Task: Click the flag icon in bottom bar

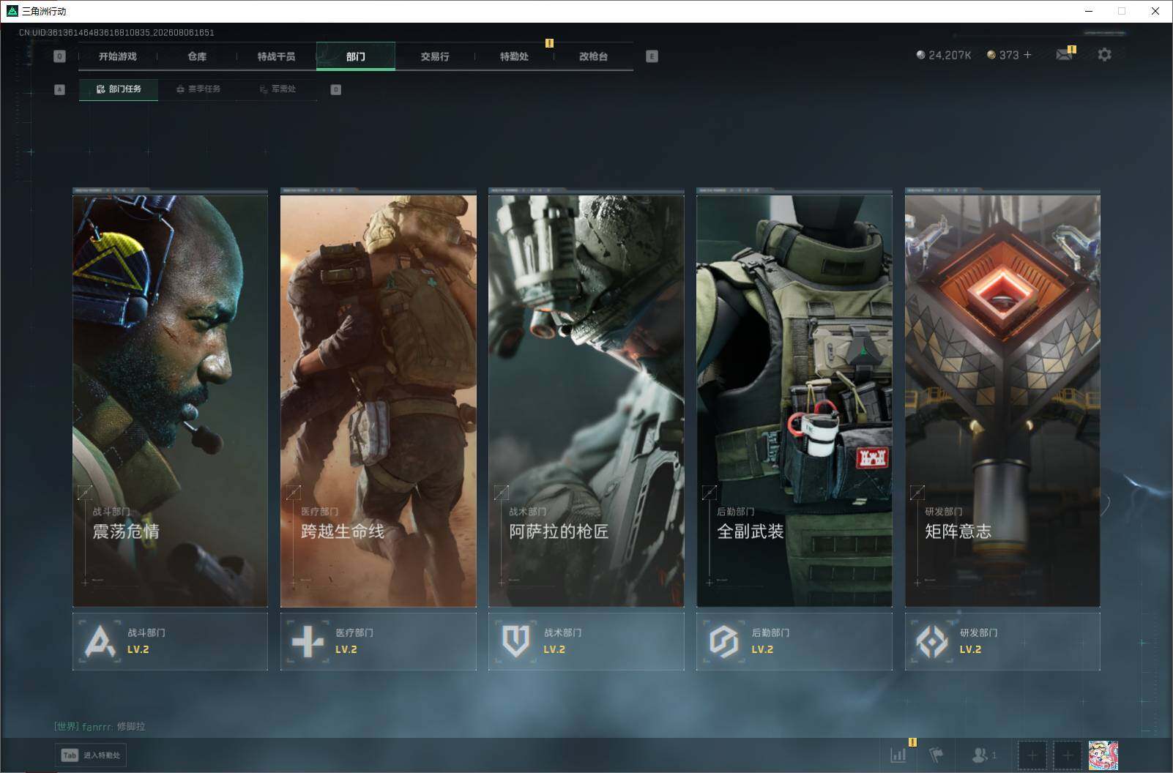Action: tap(936, 755)
